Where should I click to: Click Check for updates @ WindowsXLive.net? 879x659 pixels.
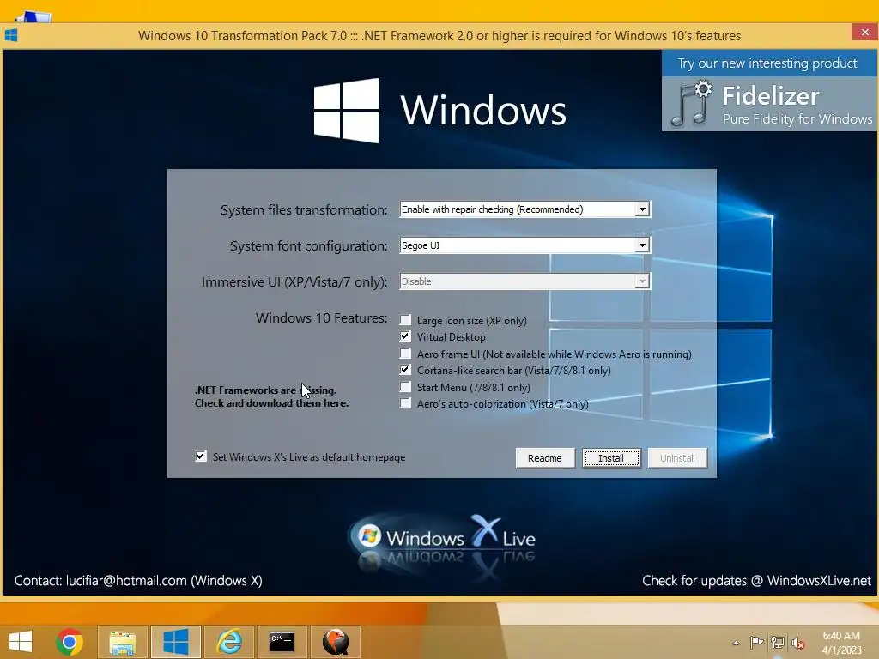click(756, 581)
